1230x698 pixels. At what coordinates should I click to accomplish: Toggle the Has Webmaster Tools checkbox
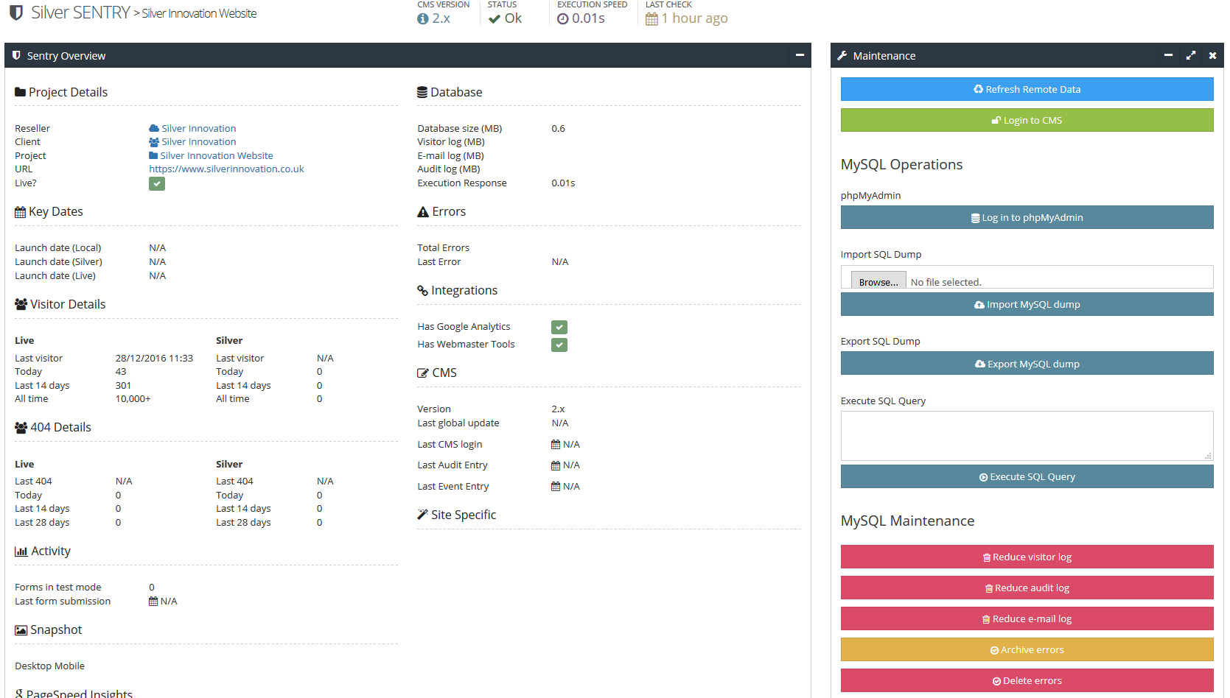(559, 345)
